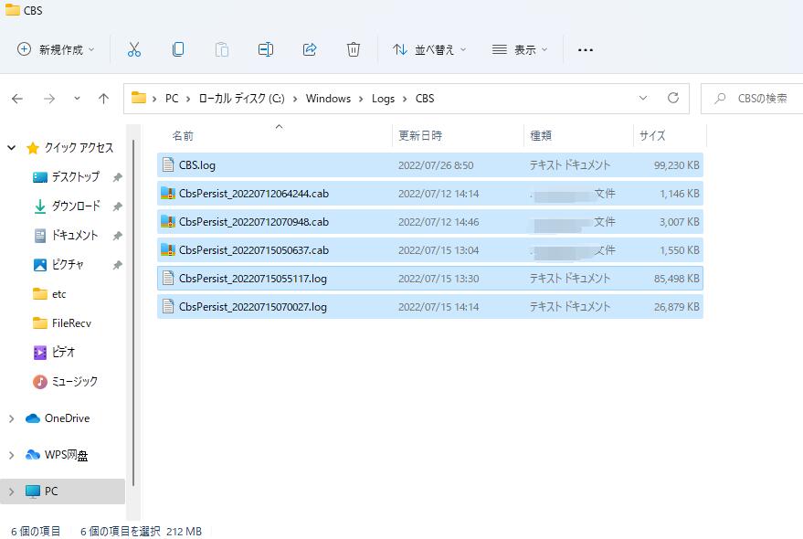Open the 並べ替え sort dropdown
The height and width of the screenshot is (539, 803).
[x=429, y=49]
